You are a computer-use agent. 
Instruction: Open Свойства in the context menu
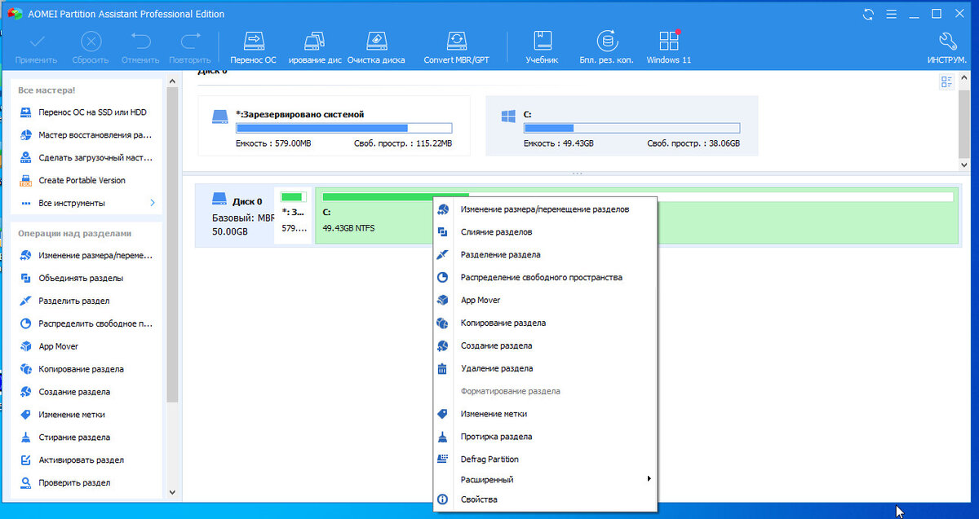(545, 499)
